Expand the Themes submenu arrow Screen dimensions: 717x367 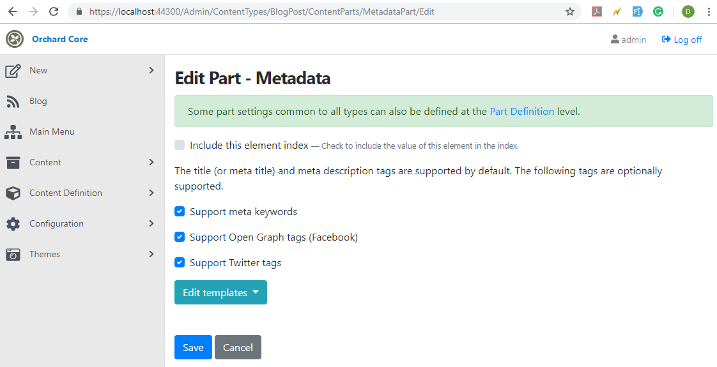(151, 254)
